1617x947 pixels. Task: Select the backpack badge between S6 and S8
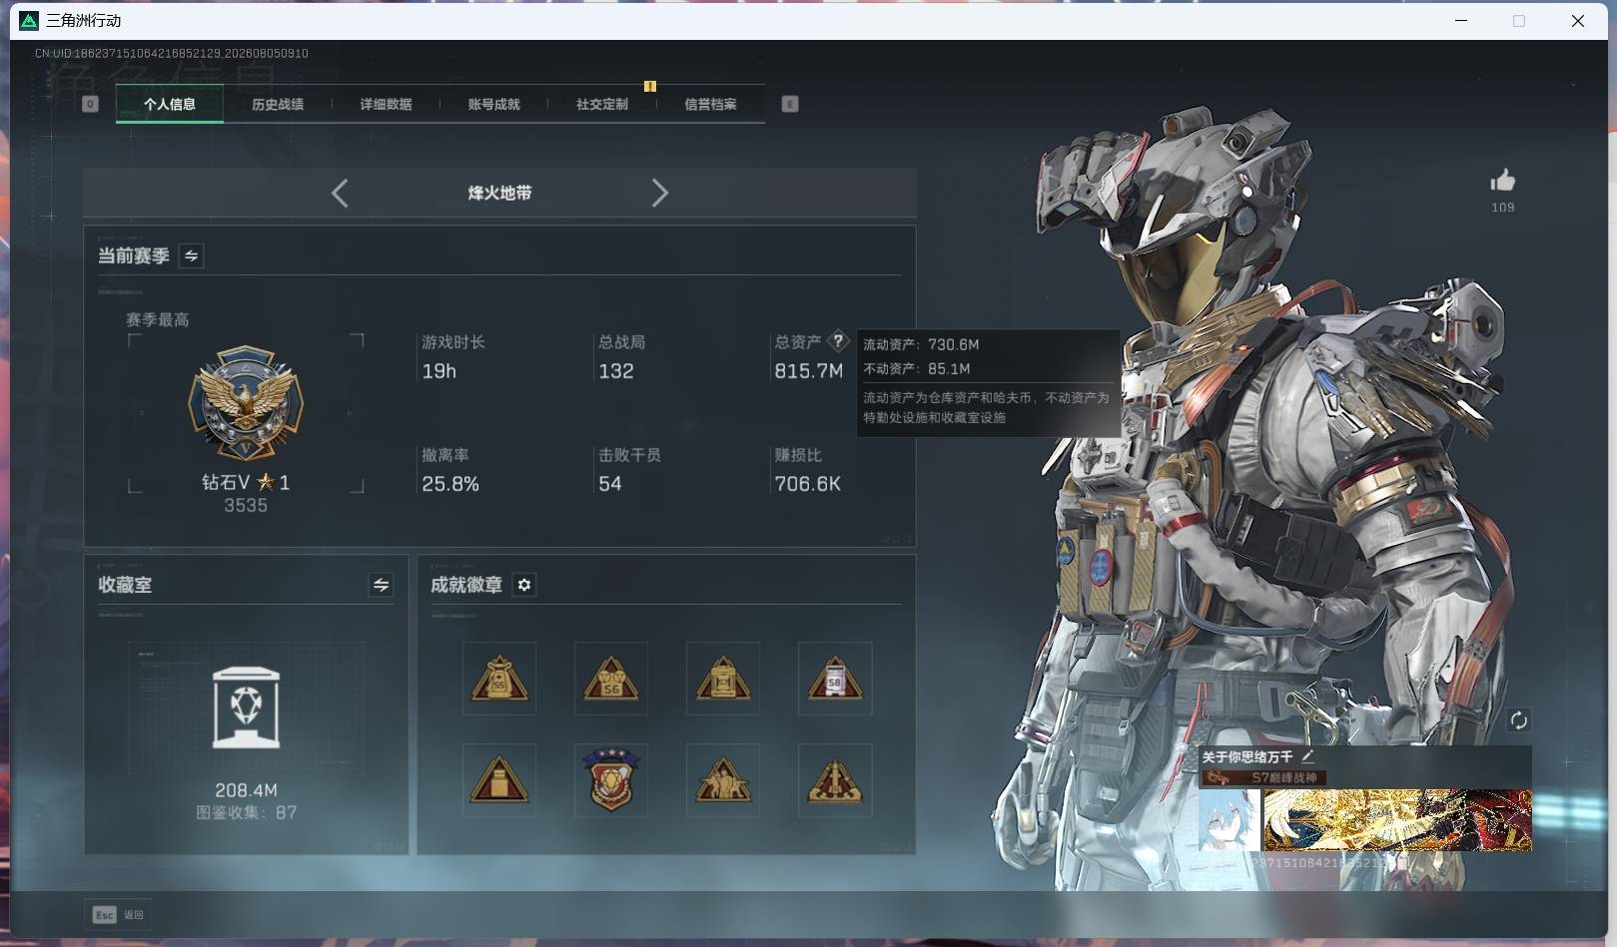pos(723,679)
